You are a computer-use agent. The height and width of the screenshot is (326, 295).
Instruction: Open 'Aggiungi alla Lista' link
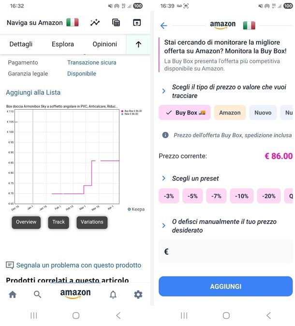(x=33, y=92)
